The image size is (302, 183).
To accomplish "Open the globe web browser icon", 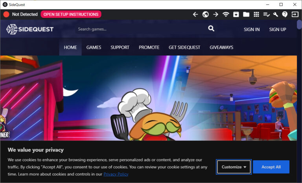I will 205,15.
